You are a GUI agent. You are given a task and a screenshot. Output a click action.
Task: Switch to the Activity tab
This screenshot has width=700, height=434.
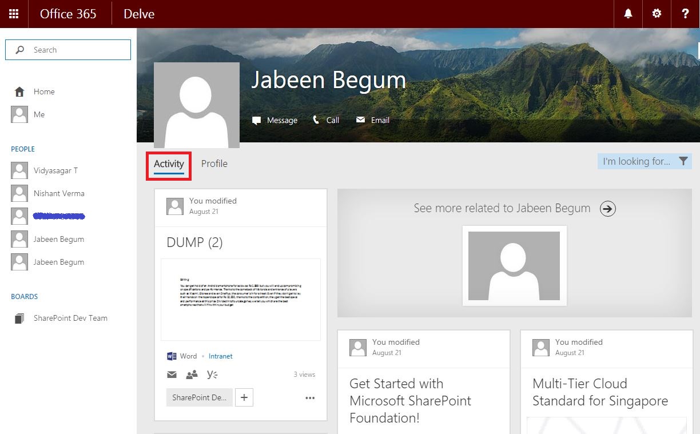click(169, 164)
